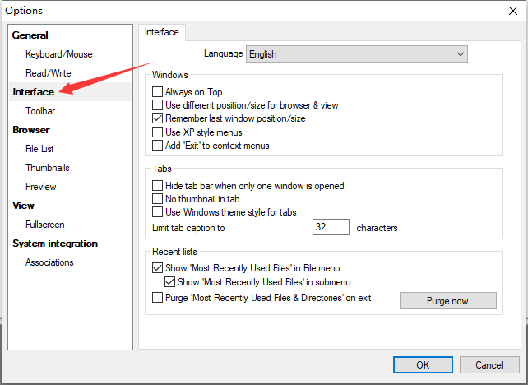Screen dimensions: 528x385
Task: Toggle Remember last window position/size
Action: click(x=158, y=118)
